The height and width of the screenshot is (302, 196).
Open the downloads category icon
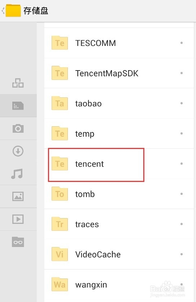pyautogui.click(x=18, y=151)
